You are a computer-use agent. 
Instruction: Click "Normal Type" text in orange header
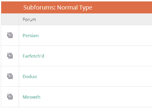(x=75, y=8)
